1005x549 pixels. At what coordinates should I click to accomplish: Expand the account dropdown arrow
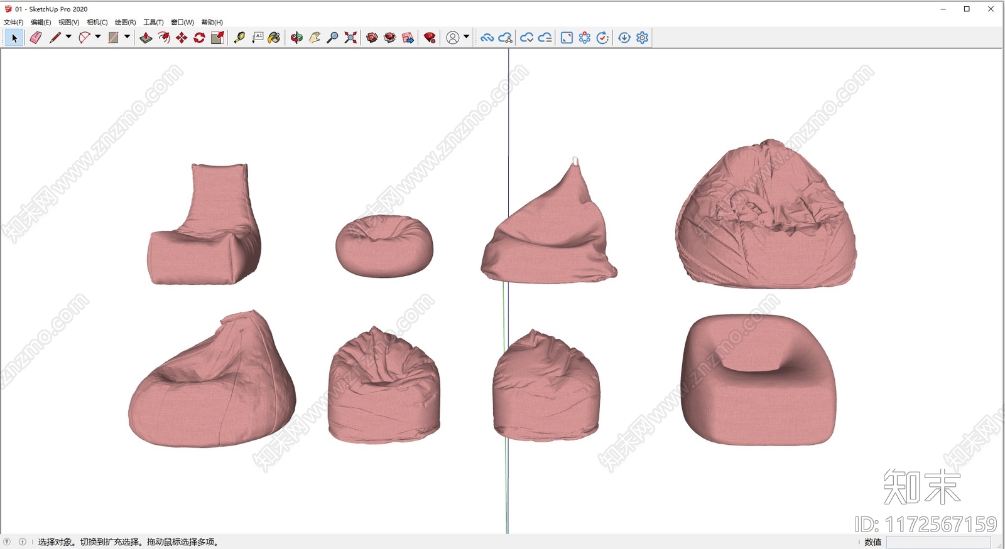click(466, 37)
